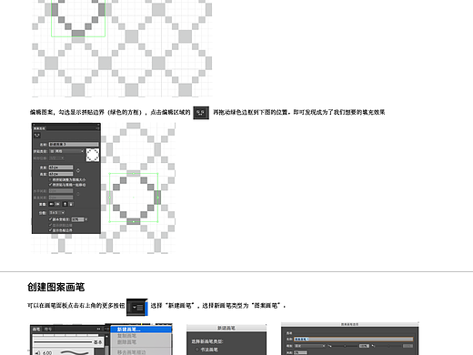This screenshot has width=473, height=355.
Task: Select bottom-in-front overlap icon
Action: [71, 204]
